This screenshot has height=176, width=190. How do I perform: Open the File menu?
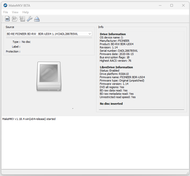6,12
